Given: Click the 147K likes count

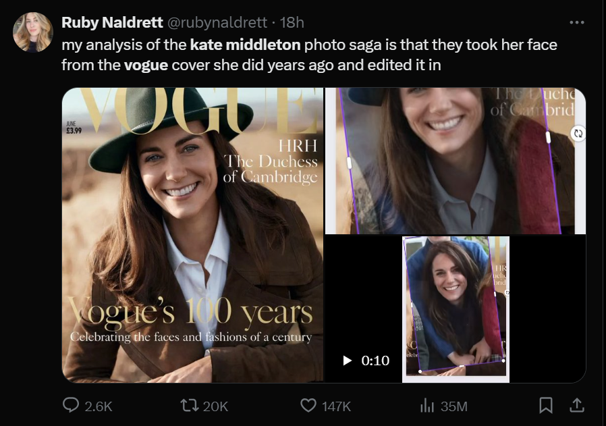Looking at the screenshot, I should pos(336,406).
